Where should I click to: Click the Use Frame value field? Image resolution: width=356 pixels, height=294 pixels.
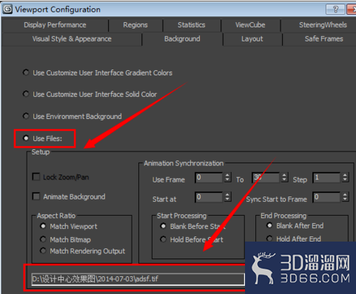[x=209, y=177]
